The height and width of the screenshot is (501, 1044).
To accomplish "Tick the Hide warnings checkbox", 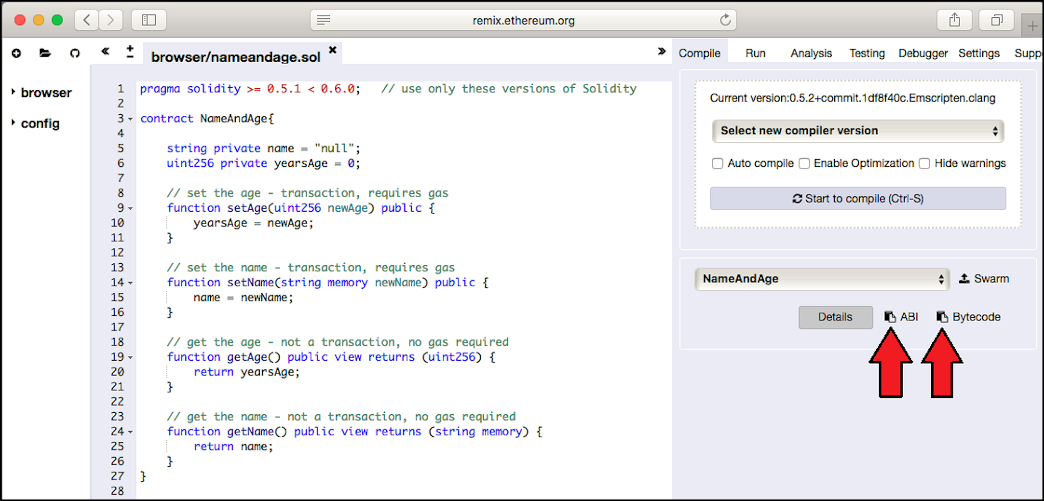I will click(x=924, y=163).
